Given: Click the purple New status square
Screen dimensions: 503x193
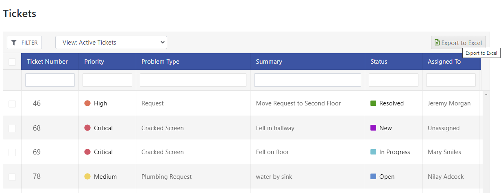Looking at the screenshot, I should click(x=373, y=128).
